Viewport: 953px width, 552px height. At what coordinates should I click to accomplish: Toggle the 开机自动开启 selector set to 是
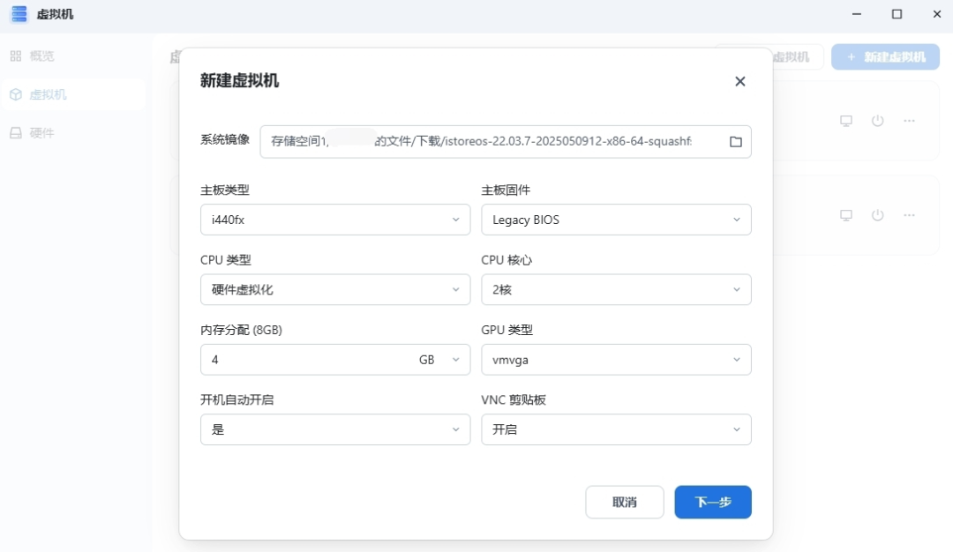click(335, 429)
